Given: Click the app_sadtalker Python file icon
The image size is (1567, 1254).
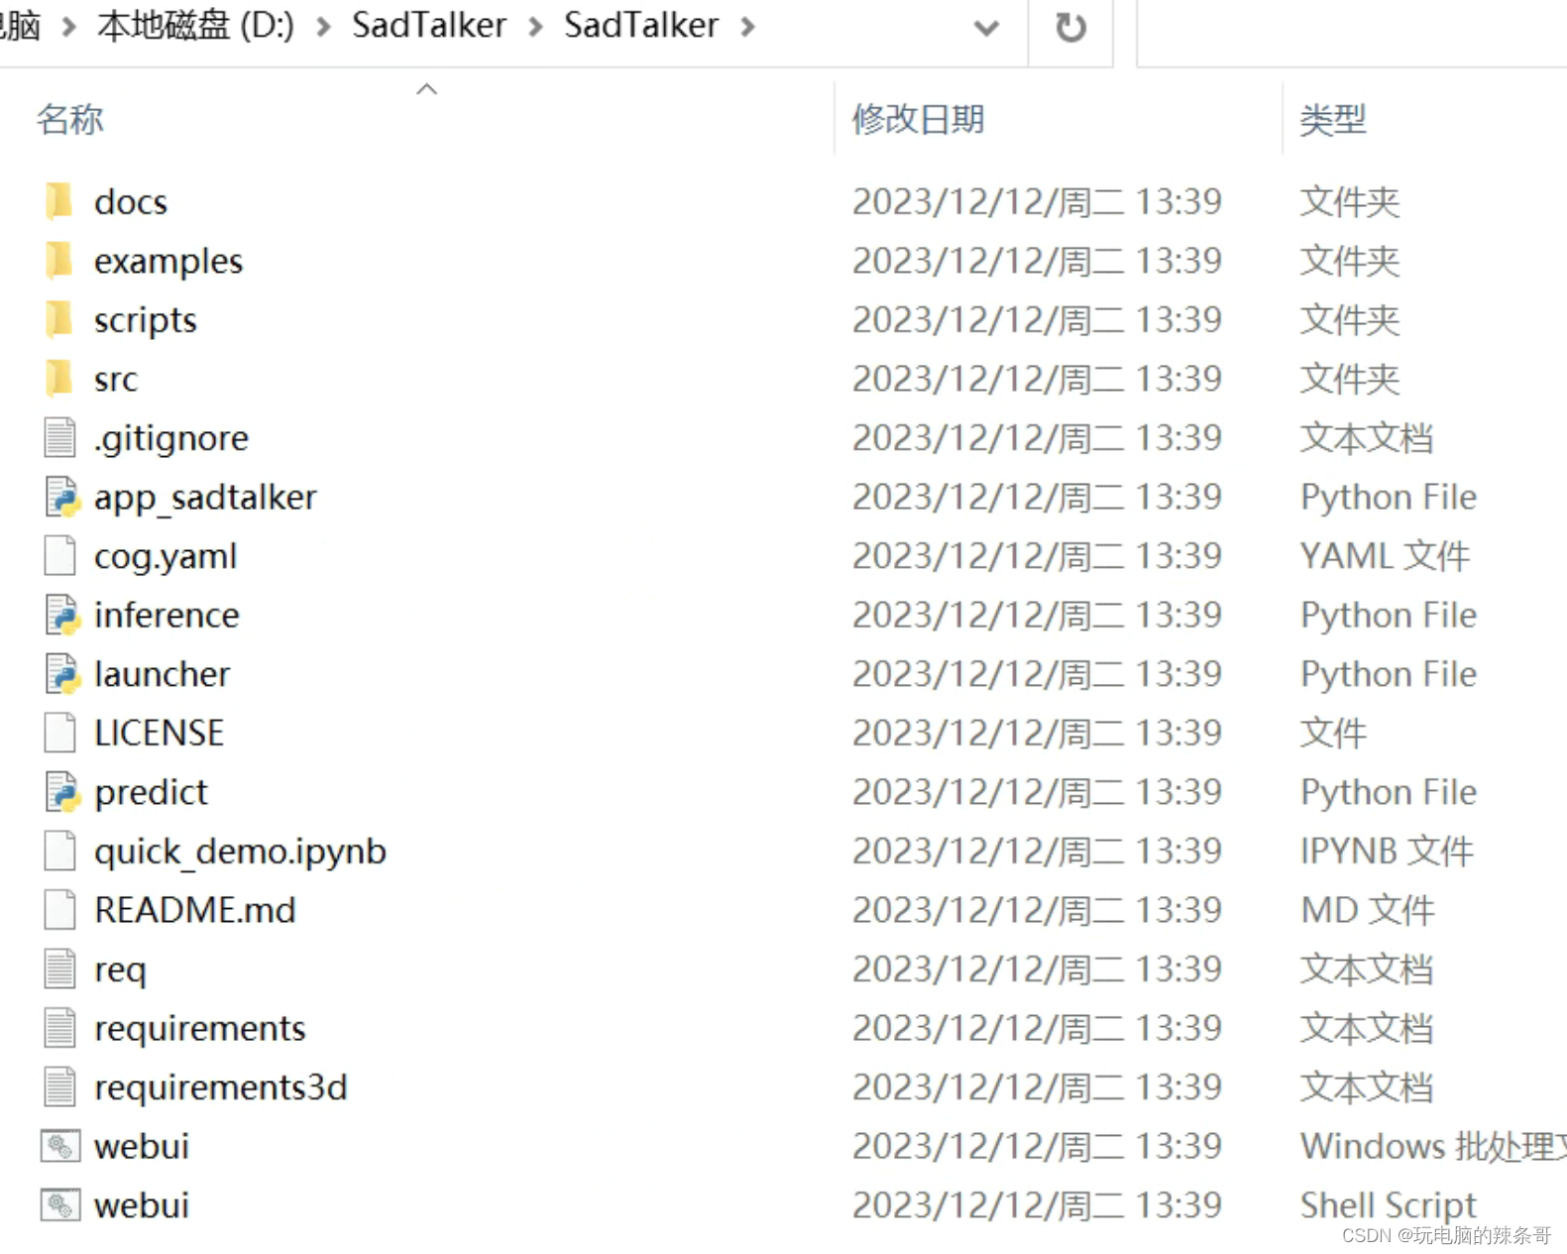Looking at the screenshot, I should [61, 497].
